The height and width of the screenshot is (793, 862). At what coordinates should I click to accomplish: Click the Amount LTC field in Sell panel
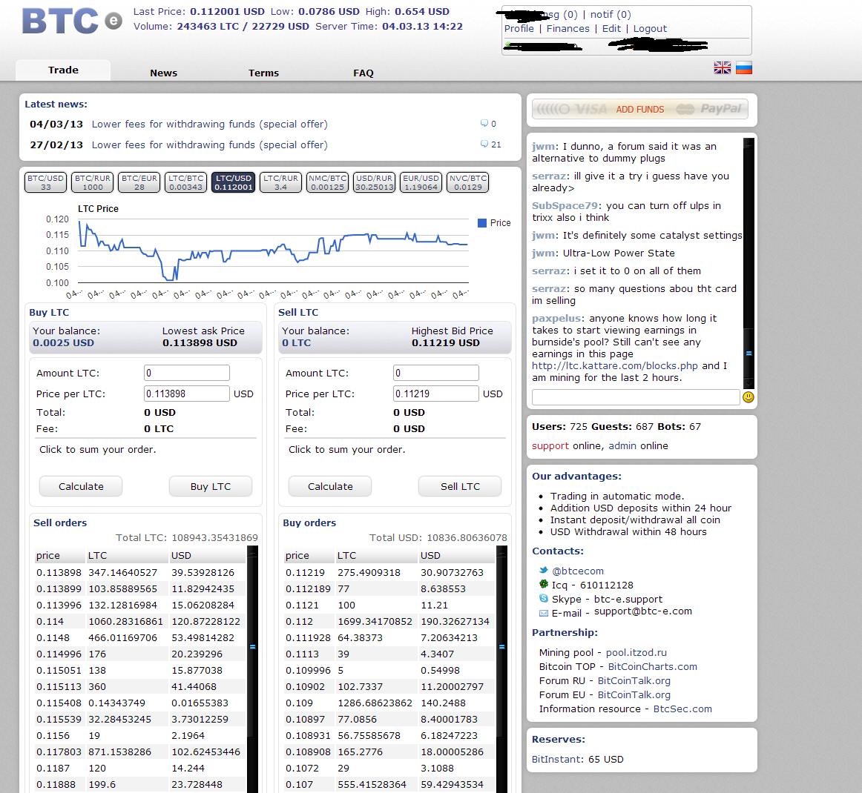pyautogui.click(x=436, y=373)
